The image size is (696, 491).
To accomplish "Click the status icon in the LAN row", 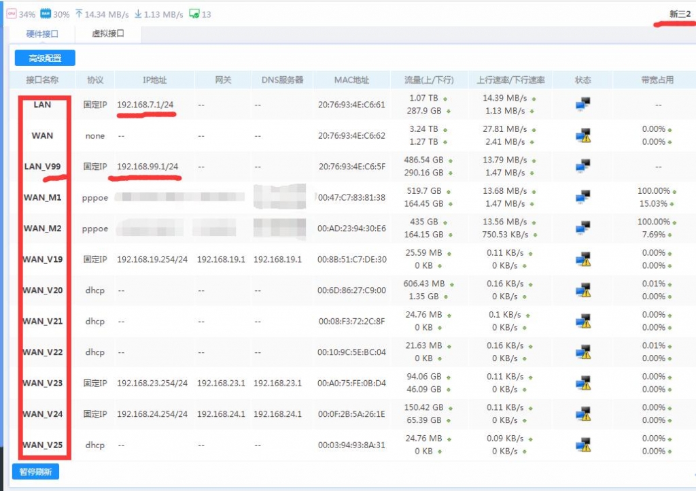I will pos(582,105).
